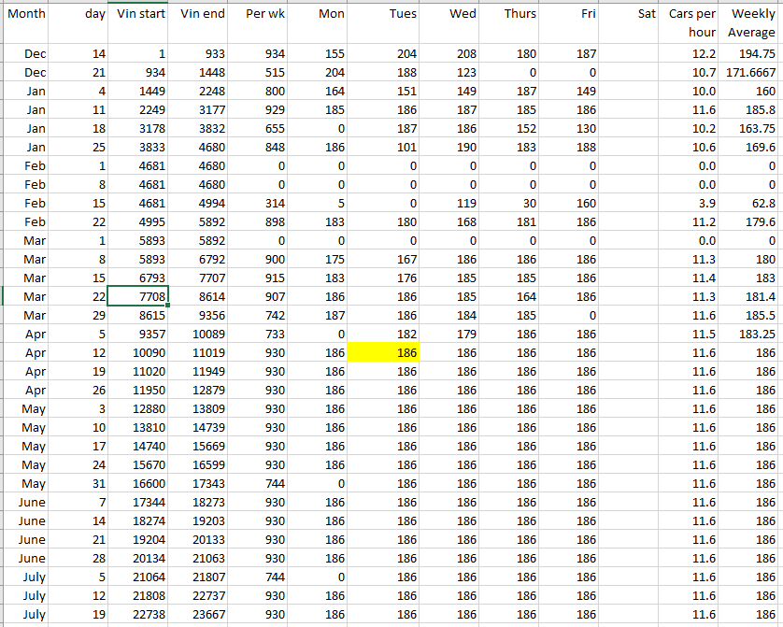Select the Wed cell containing 119
The height and width of the screenshot is (627, 783).
pyautogui.click(x=447, y=203)
